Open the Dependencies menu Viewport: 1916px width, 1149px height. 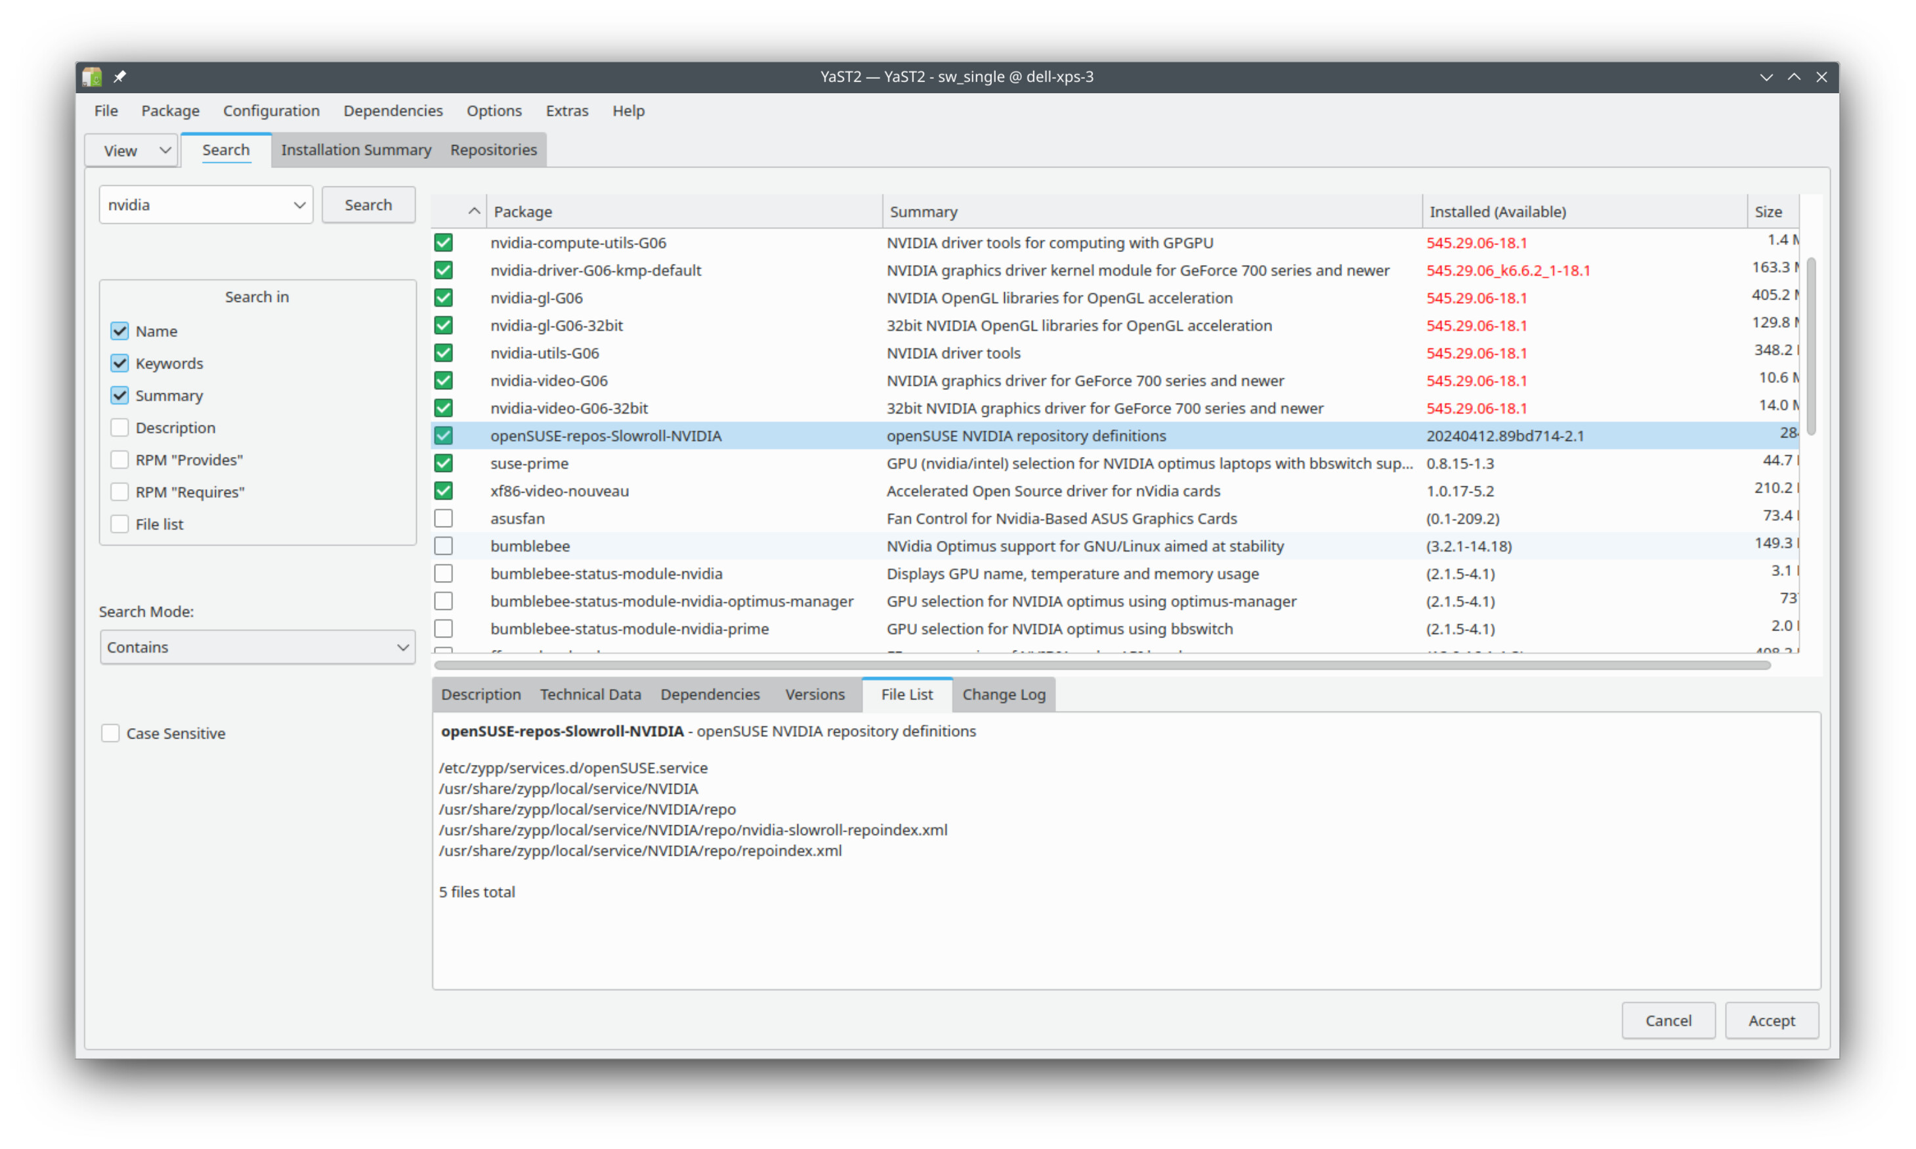393,111
